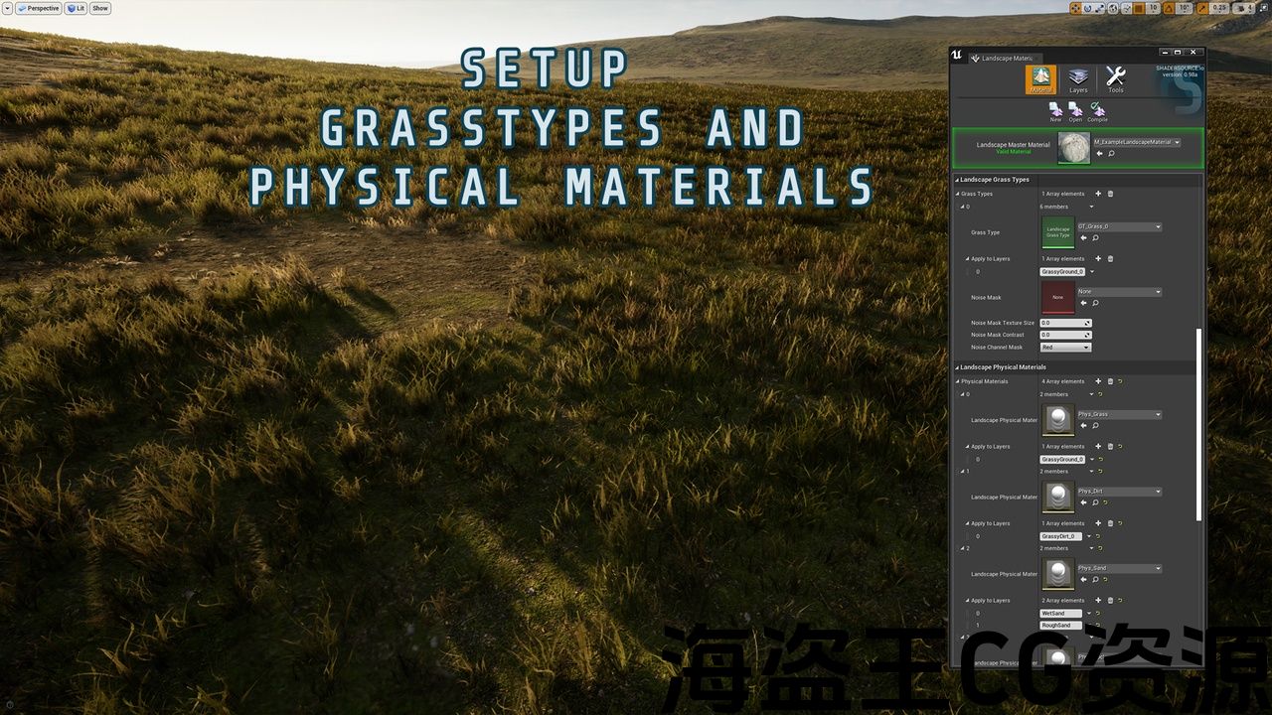
Task: Click the Noise Mask Texture Size field
Action: [x=1063, y=323]
